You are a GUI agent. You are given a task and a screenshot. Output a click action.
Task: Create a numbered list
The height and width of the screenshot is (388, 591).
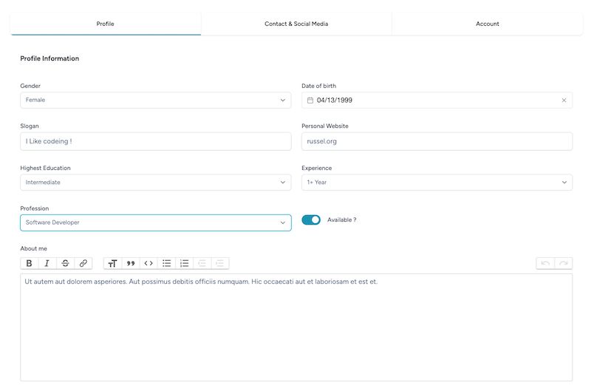click(184, 263)
